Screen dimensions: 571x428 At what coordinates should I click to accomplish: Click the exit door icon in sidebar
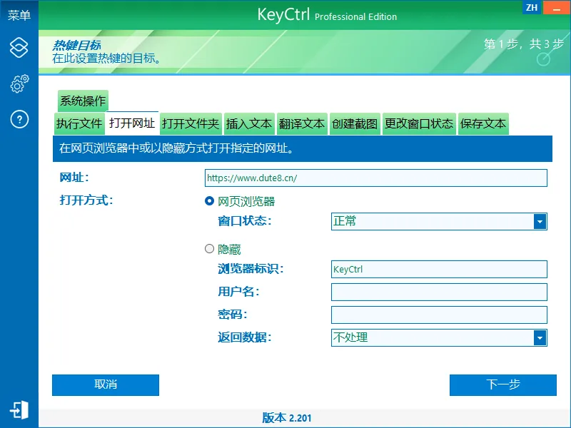(19, 409)
